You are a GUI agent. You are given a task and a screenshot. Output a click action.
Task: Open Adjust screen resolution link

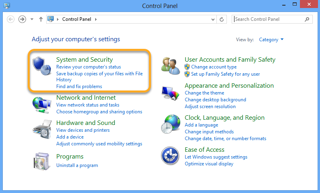210,107
